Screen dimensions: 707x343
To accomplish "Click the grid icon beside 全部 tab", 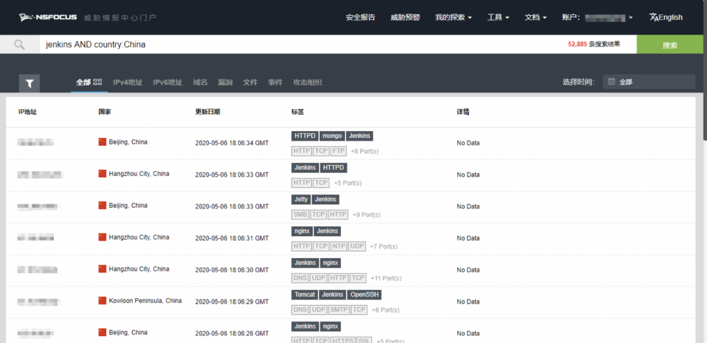I will (97, 82).
